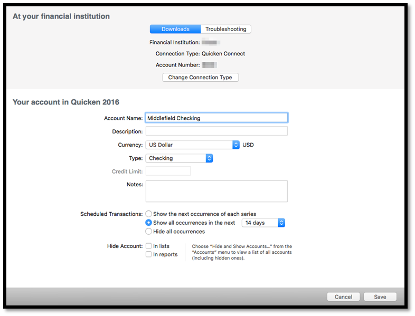Click the disabled Credit Limit field
The image size is (415, 316).
point(168,171)
